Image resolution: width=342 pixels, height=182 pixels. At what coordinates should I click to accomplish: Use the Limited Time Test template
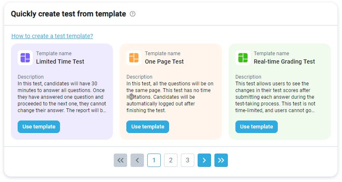(39, 127)
